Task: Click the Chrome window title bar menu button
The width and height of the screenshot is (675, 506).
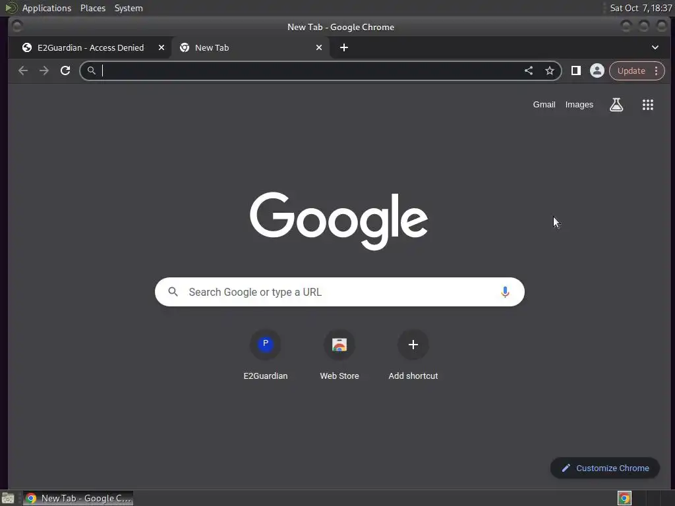Action: pos(17,26)
